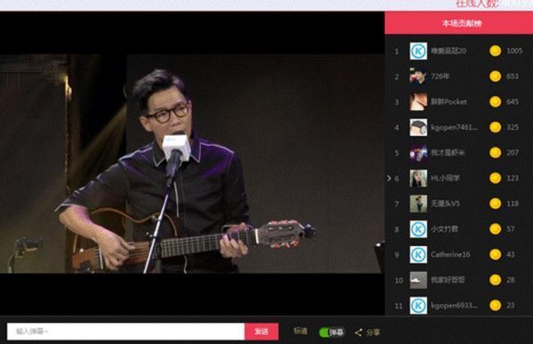Select the rank 10 username

click(448, 280)
